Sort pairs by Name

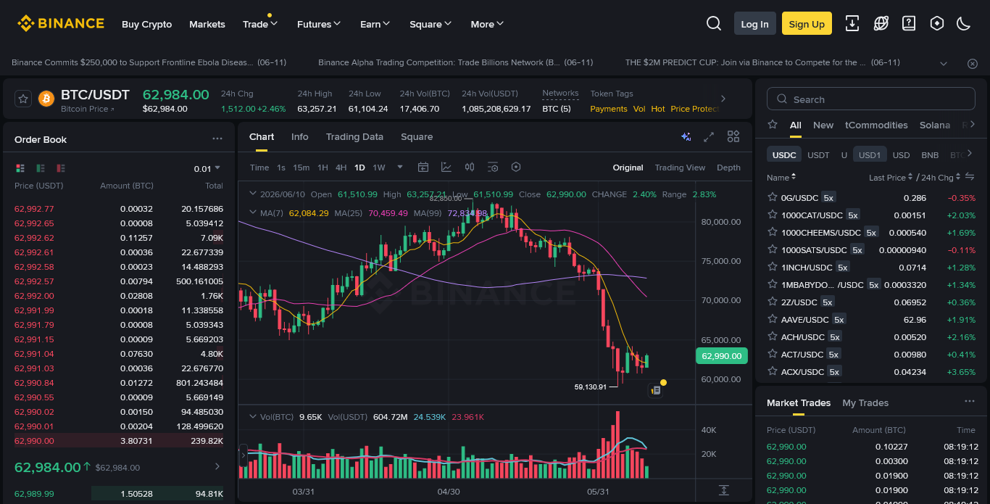click(x=781, y=177)
